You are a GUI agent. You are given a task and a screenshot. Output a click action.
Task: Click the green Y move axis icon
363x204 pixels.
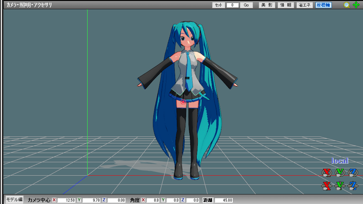(340, 185)
